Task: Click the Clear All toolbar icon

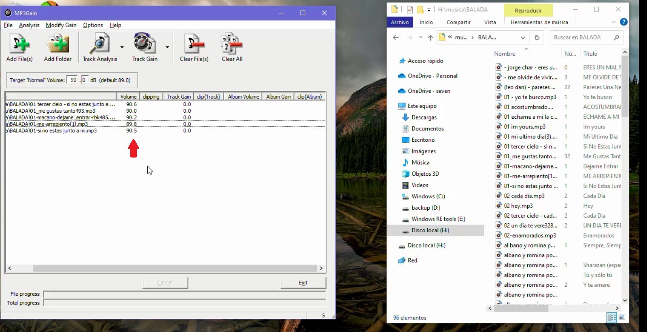Action: 232,48
